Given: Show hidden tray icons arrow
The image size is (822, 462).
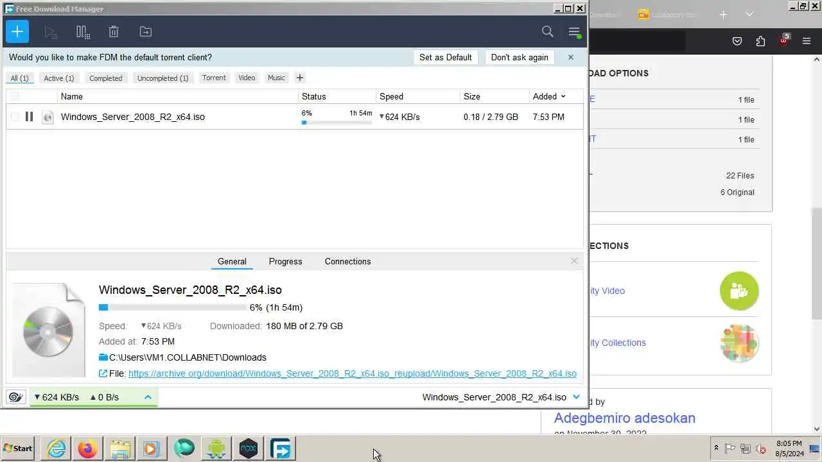Looking at the screenshot, I should click(x=716, y=448).
